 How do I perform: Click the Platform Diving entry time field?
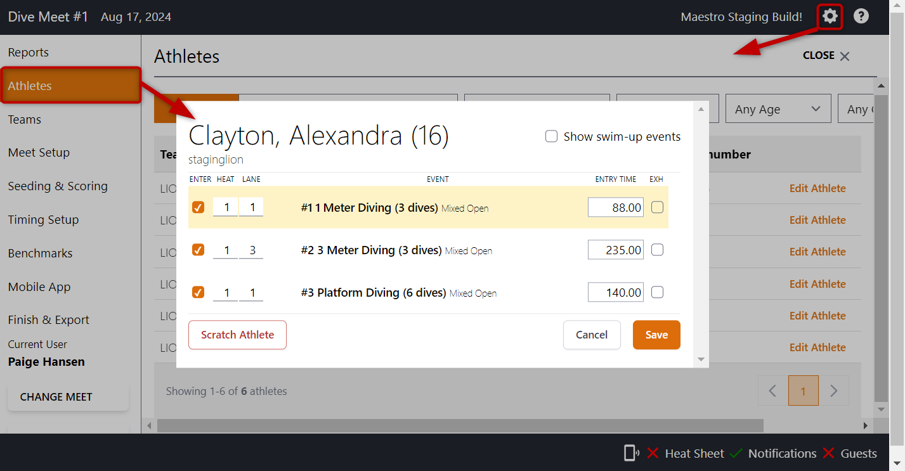tap(615, 292)
